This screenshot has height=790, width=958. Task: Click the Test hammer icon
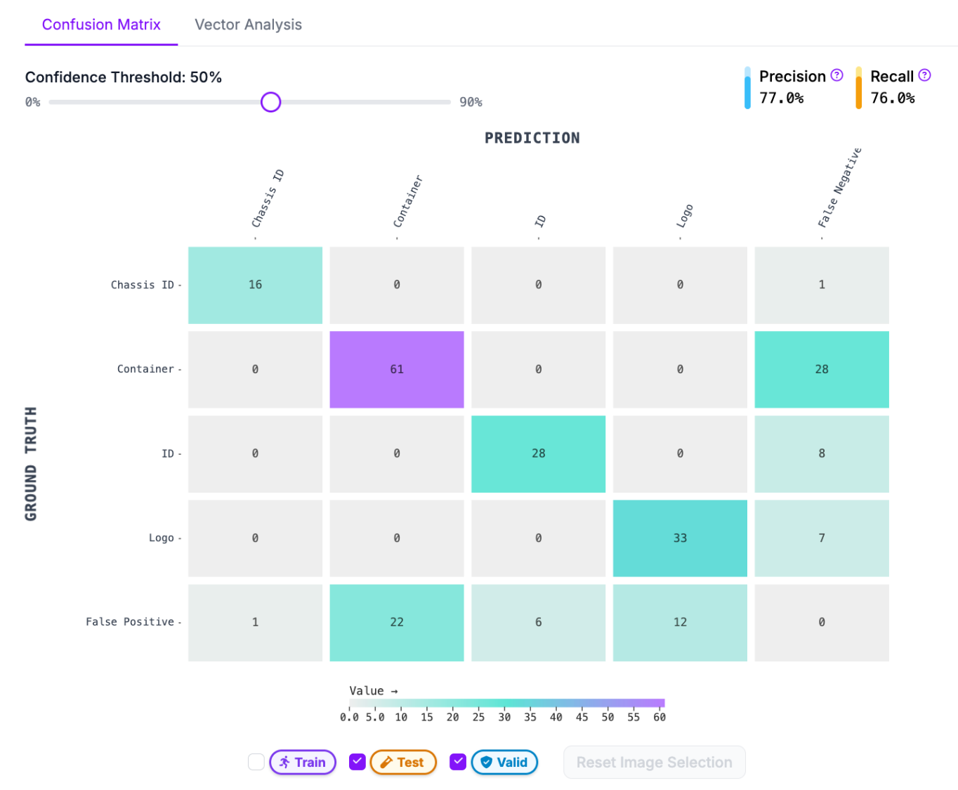(x=386, y=763)
